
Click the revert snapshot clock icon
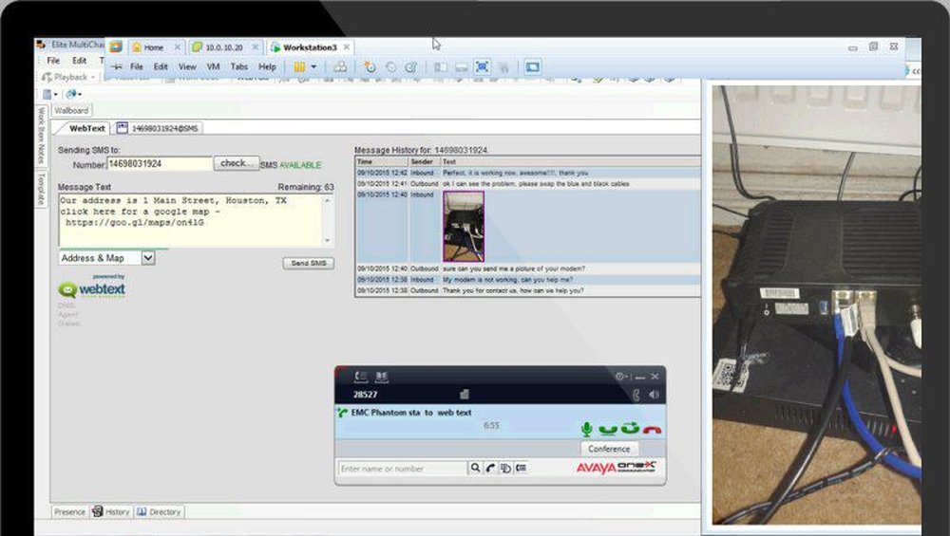(390, 67)
